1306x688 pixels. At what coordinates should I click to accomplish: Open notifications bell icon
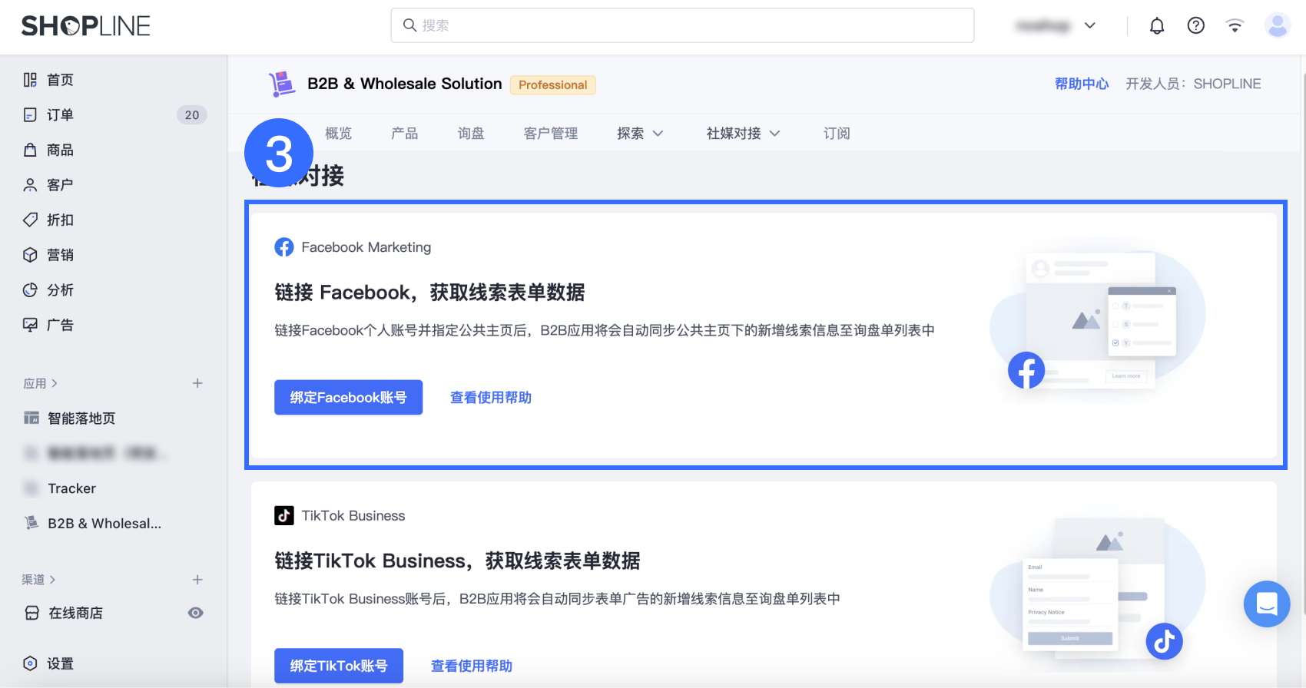[x=1157, y=26]
